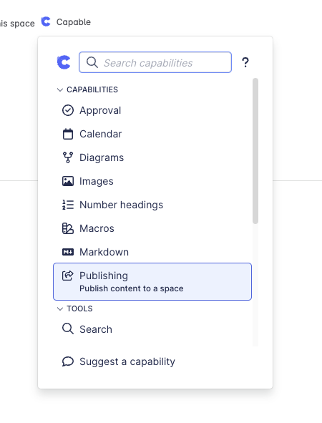322x423 pixels.
Task: Focus the Search capabilities input field
Action: click(155, 62)
